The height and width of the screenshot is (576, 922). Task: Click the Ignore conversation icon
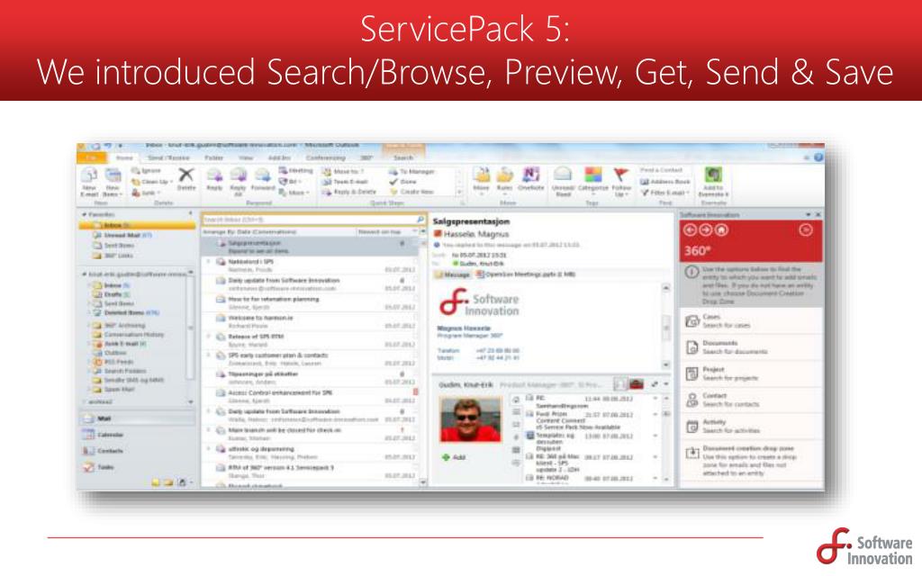pos(135,170)
